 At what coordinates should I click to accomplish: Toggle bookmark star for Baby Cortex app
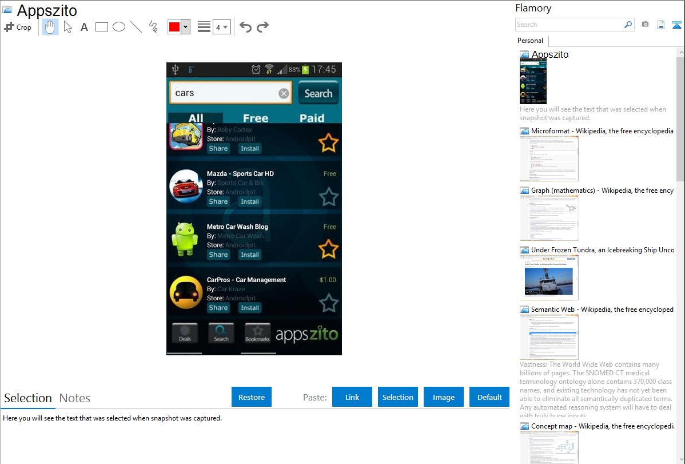coord(328,143)
